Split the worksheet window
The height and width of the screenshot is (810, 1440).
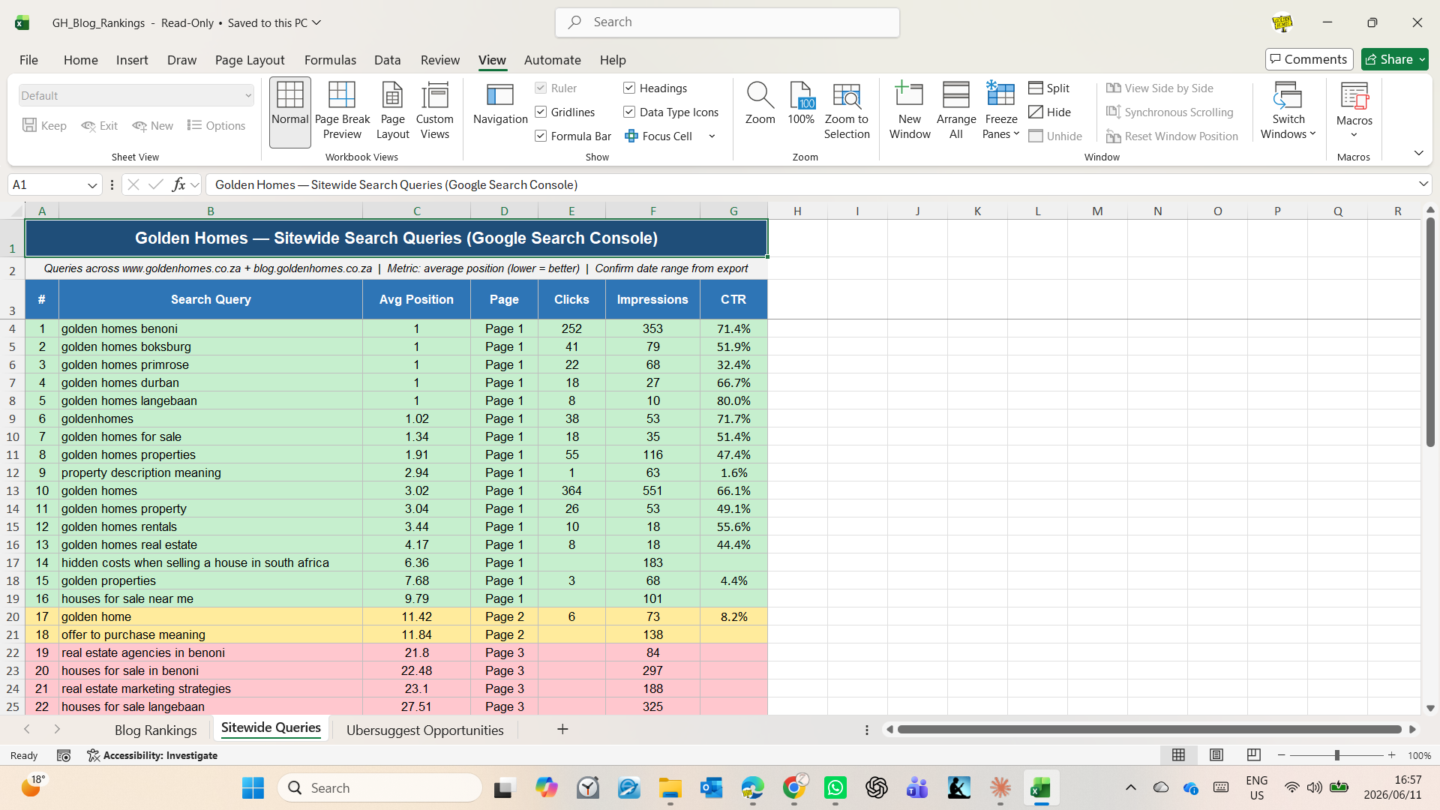[x=1049, y=88]
